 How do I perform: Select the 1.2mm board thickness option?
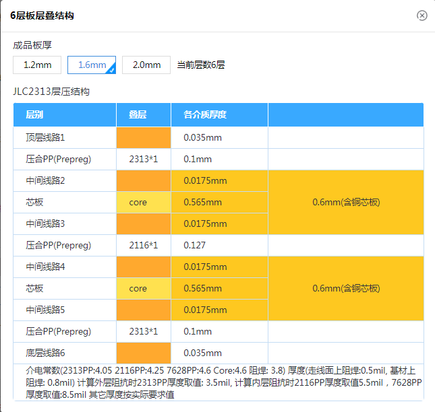click(x=37, y=65)
